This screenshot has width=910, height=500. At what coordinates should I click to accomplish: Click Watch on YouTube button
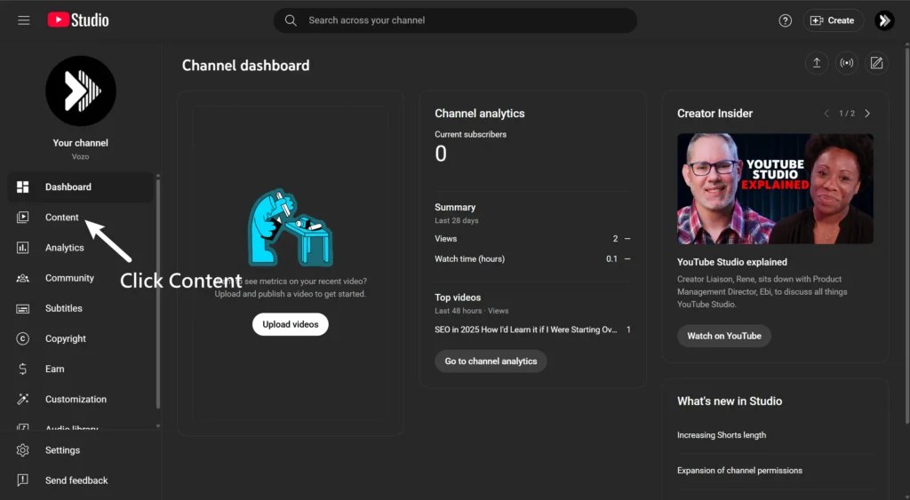coord(723,336)
